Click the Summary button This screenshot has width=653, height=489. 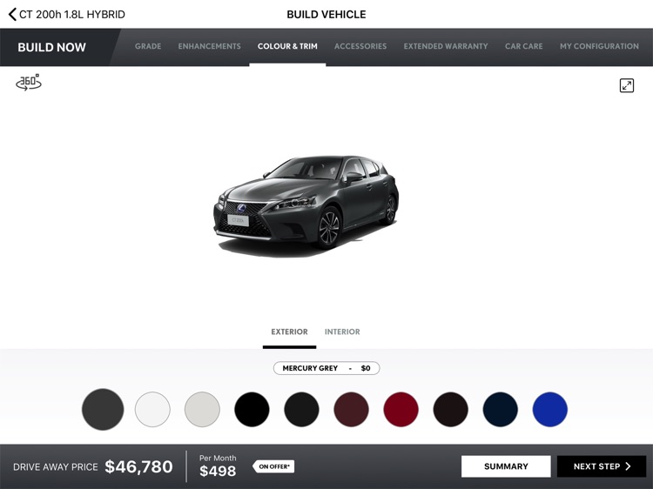tap(506, 466)
